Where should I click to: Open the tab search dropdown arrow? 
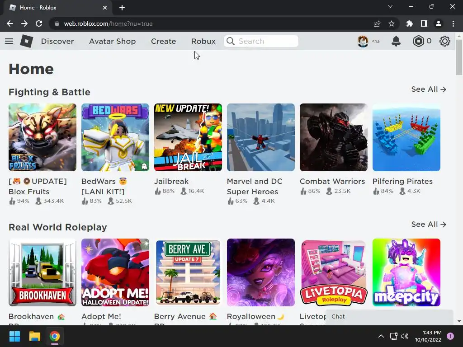(x=390, y=6)
